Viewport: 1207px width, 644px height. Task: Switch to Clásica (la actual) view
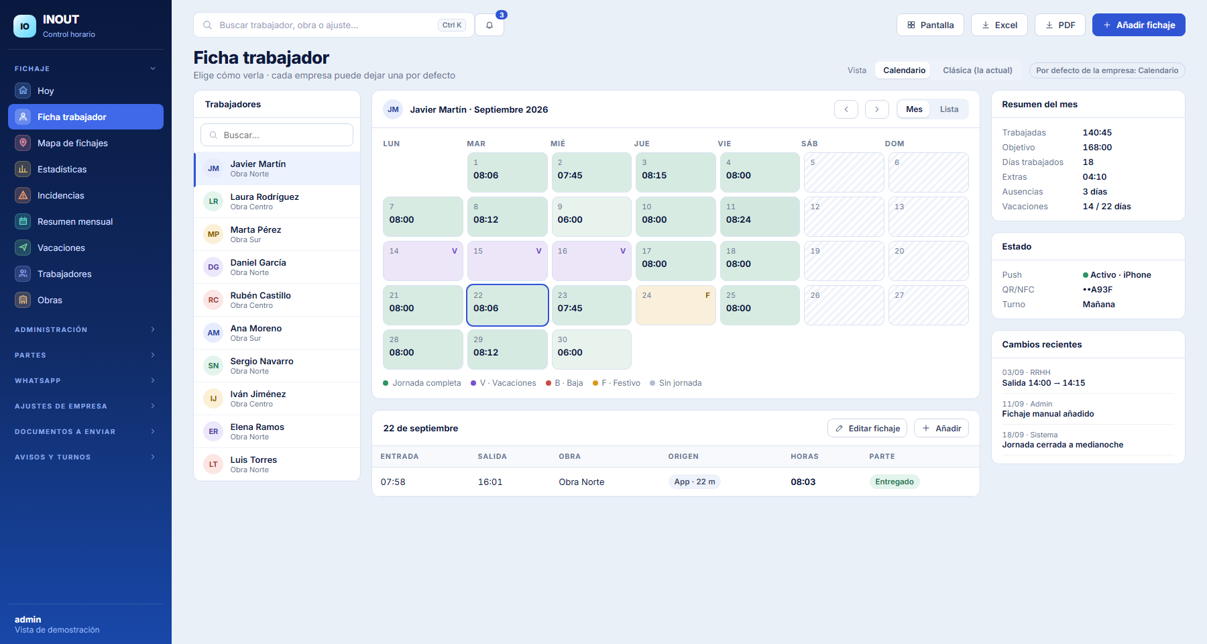pos(978,70)
